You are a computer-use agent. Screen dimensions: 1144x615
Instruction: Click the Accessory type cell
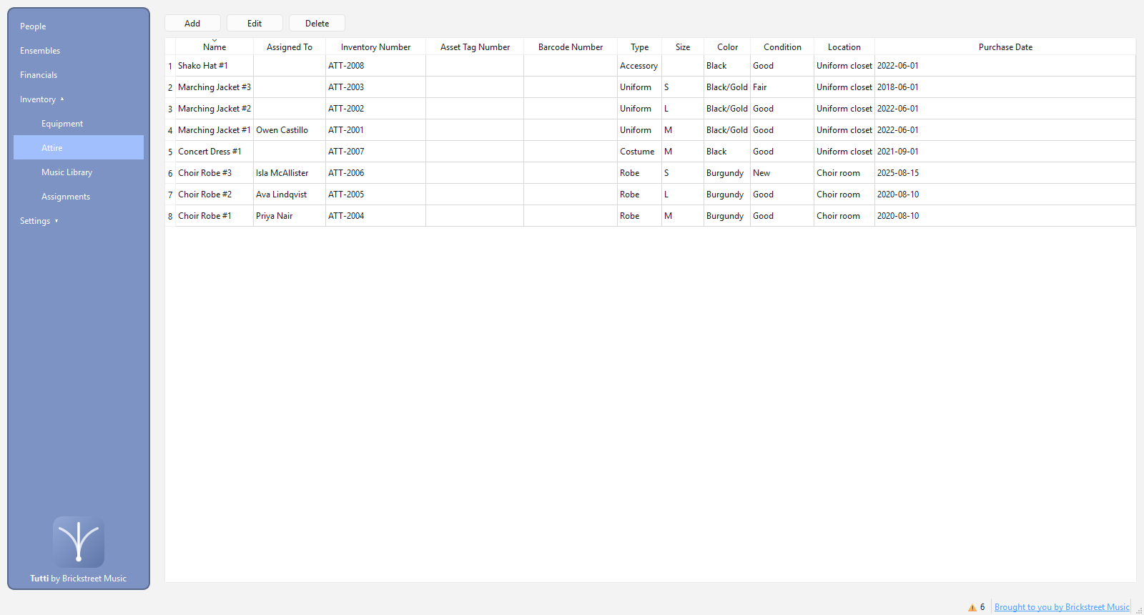point(640,66)
